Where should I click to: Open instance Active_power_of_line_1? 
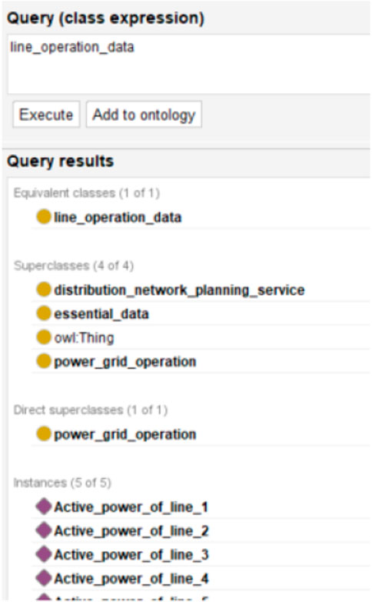pyautogui.click(x=131, y=507)
